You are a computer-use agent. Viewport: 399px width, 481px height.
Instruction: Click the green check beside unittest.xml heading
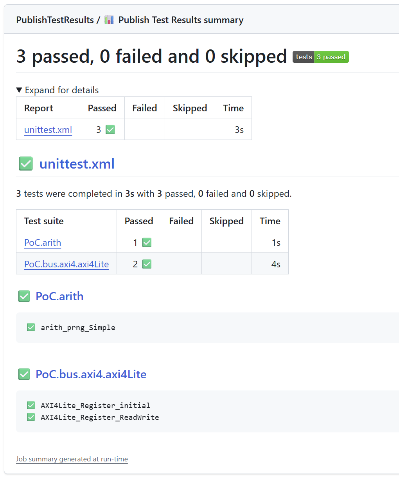pyautogui.click(x=26, y=163)
